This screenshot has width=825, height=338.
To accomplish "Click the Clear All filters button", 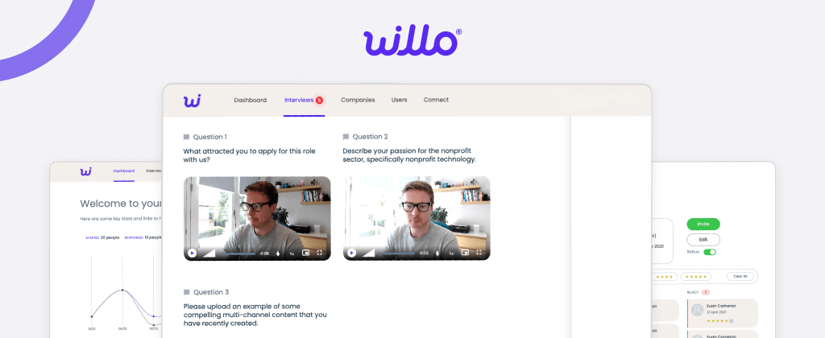I will click(740, 277).
